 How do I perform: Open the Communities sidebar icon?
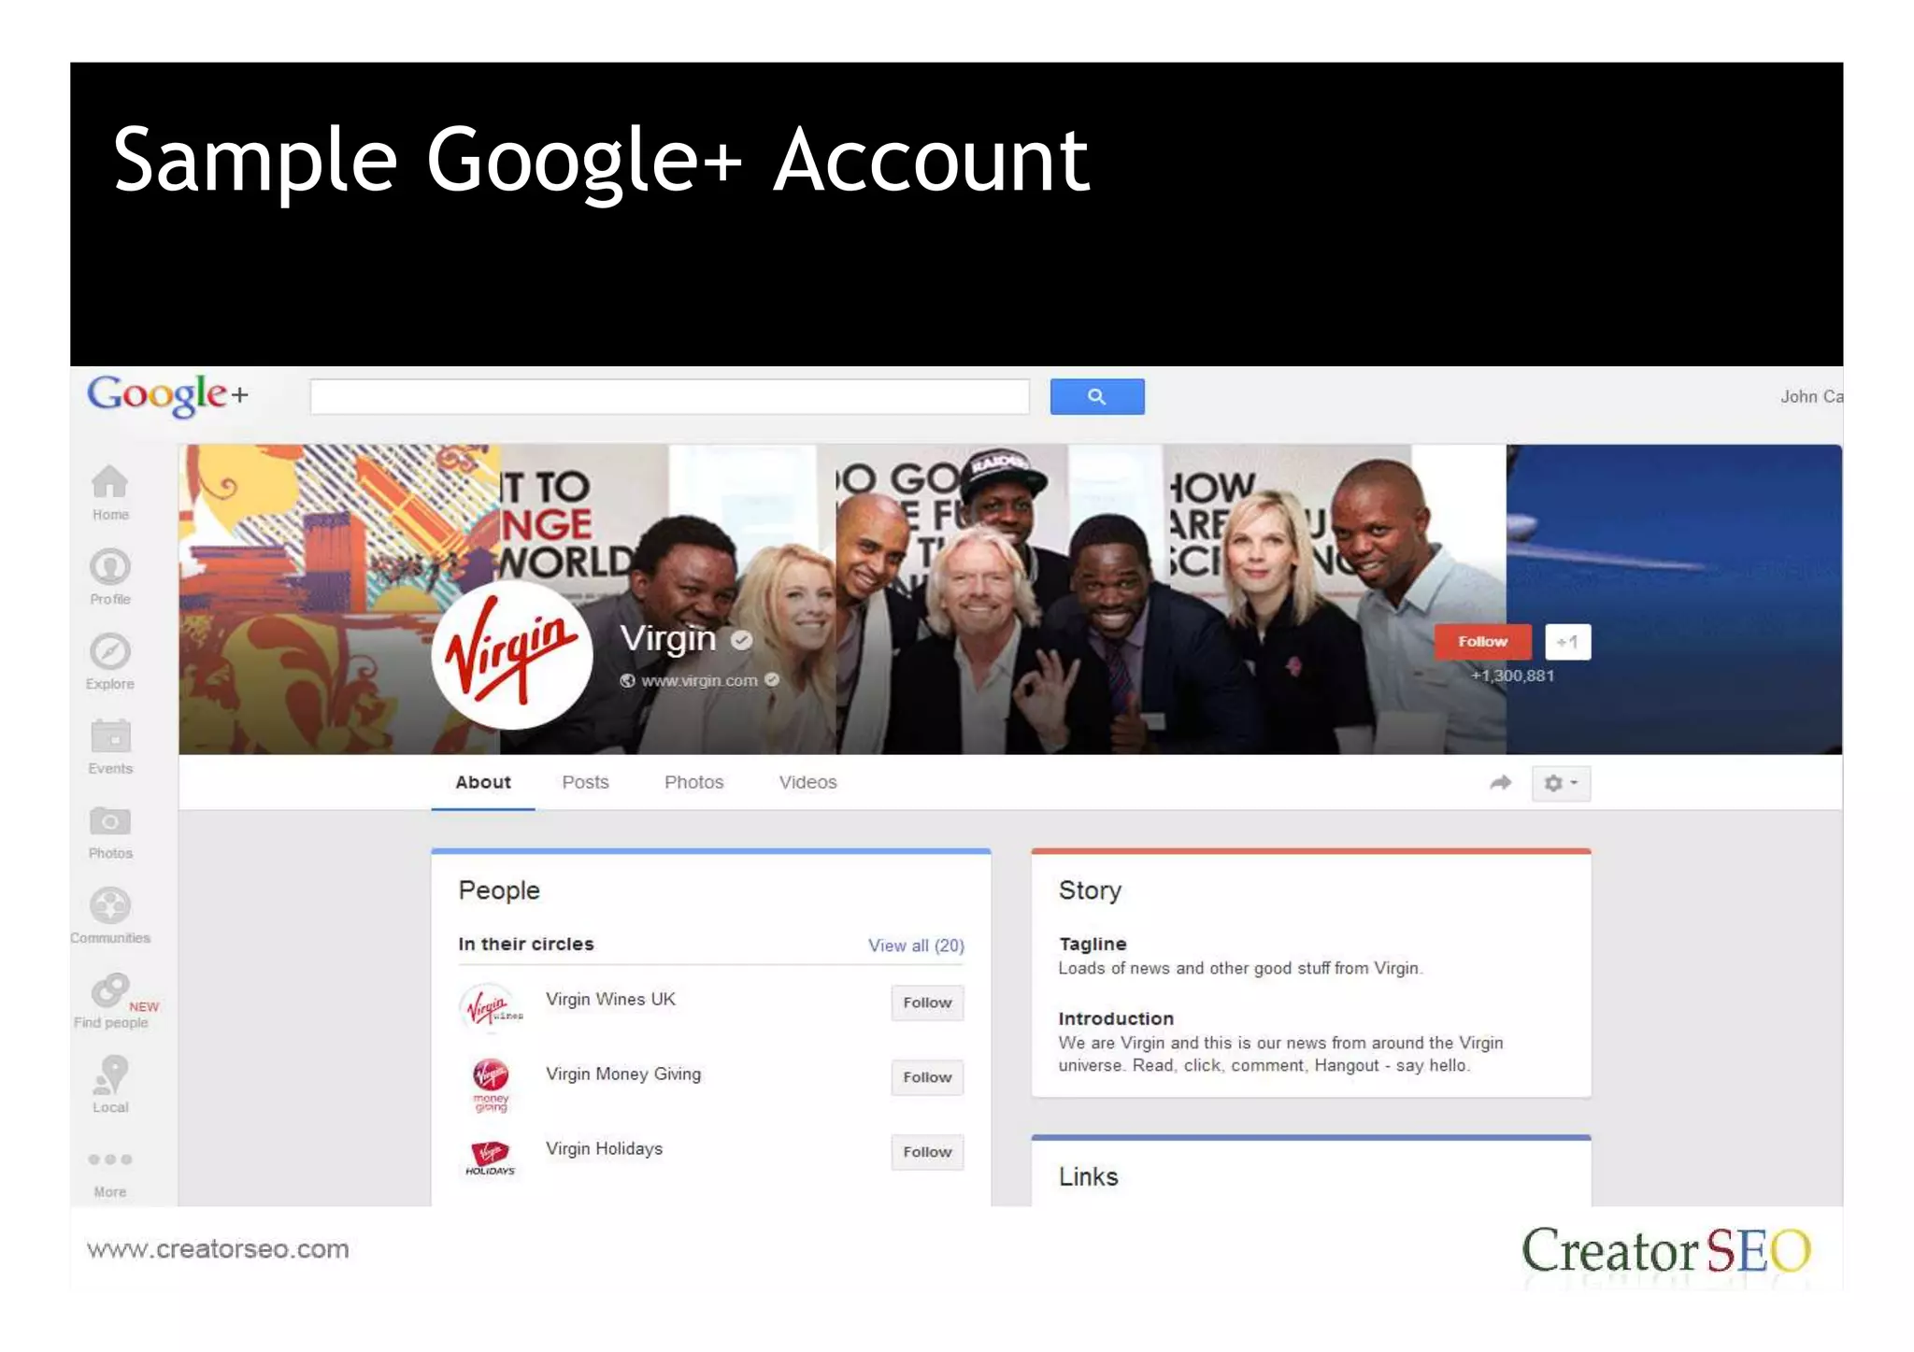coord(110,904)
